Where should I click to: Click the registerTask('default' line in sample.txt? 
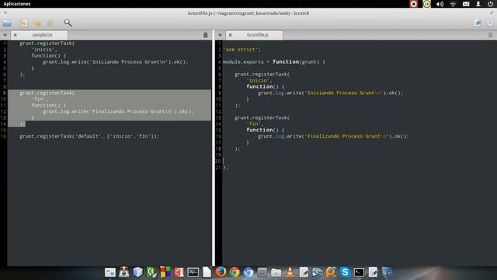89,136
